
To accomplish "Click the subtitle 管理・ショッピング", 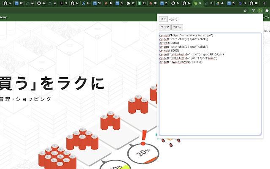I will point(25,99).
